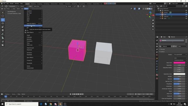This screenshot has width=188, height=106.
Task: Activate the Move tool
Action: tap(3, 20)
